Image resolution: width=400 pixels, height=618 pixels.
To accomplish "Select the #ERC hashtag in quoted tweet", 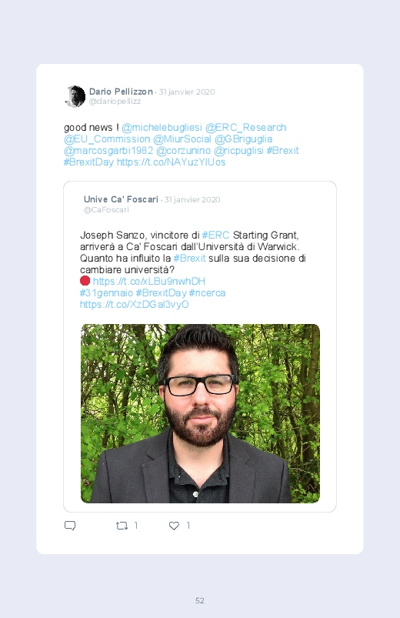I will [215, 236].
